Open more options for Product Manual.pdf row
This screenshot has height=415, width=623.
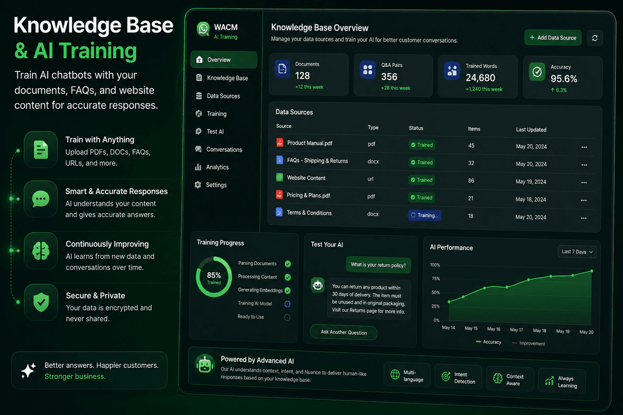[584, 147]
